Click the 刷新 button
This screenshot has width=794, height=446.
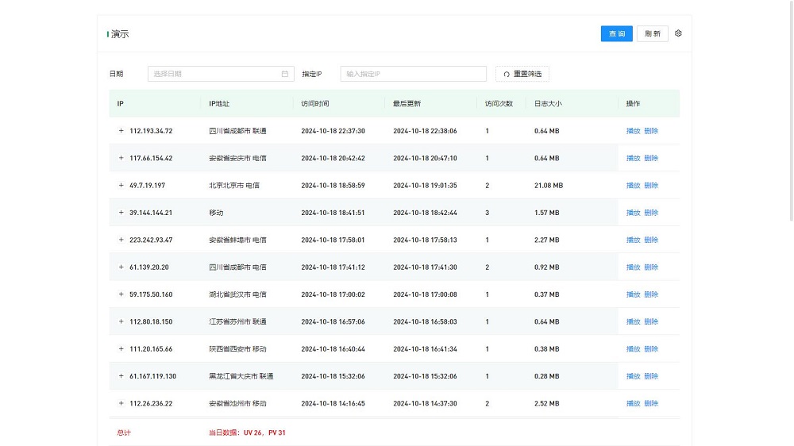pos(652,34)
